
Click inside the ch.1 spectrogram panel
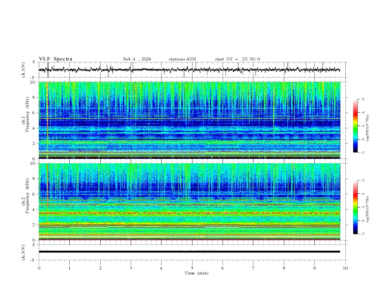coord(192,120)
